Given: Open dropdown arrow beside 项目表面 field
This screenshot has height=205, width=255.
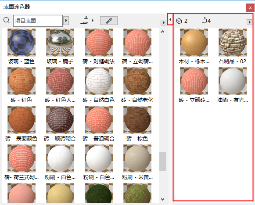Looking at the screenshot, I should (66, 21).
